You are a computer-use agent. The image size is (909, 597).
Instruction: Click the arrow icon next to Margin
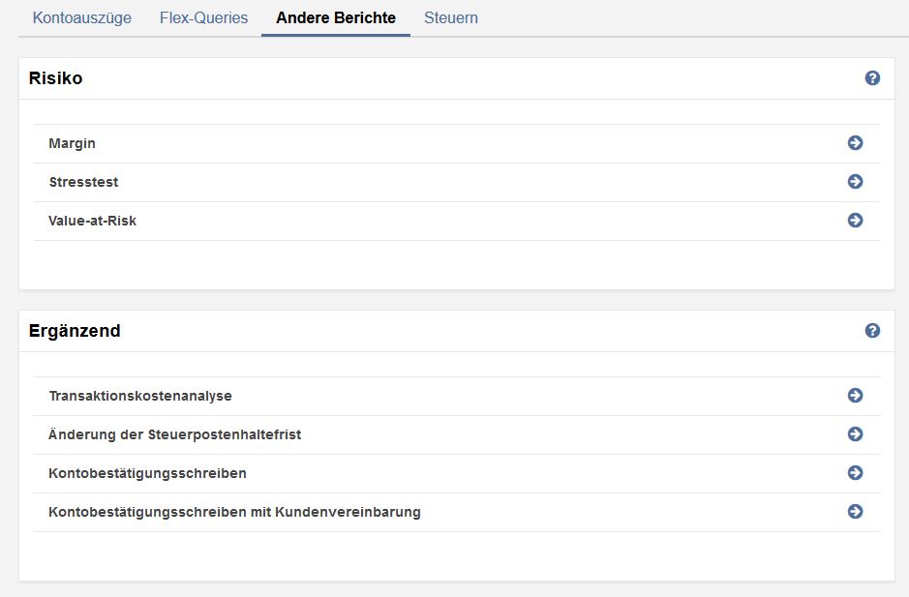pos(855,143)
